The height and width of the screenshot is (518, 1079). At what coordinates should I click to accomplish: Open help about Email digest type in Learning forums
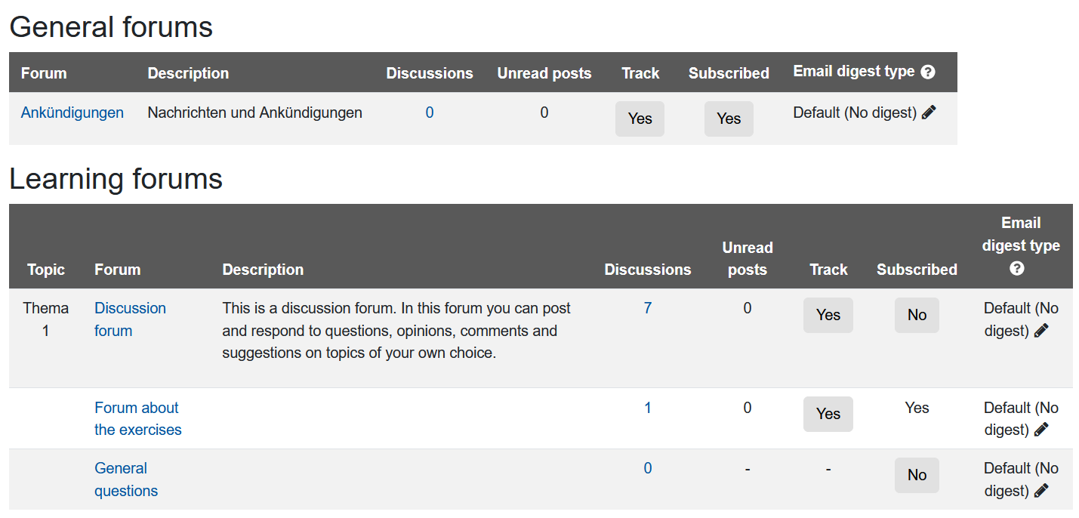click(x=1017, y=269)
